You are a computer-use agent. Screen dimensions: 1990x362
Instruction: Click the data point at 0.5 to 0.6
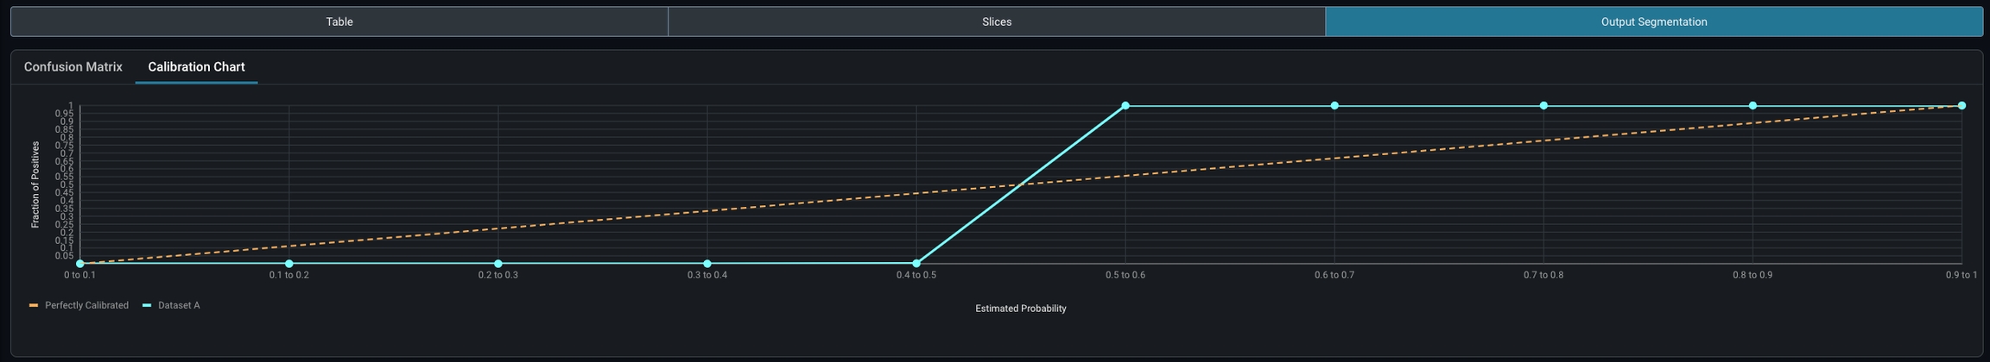point(1125,106)
